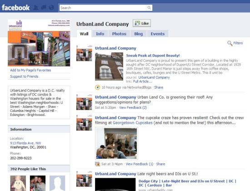Open the two-men photo fan thumbnail
The height and width of the screenshot is (191, 250).
(x=38, y=183)
